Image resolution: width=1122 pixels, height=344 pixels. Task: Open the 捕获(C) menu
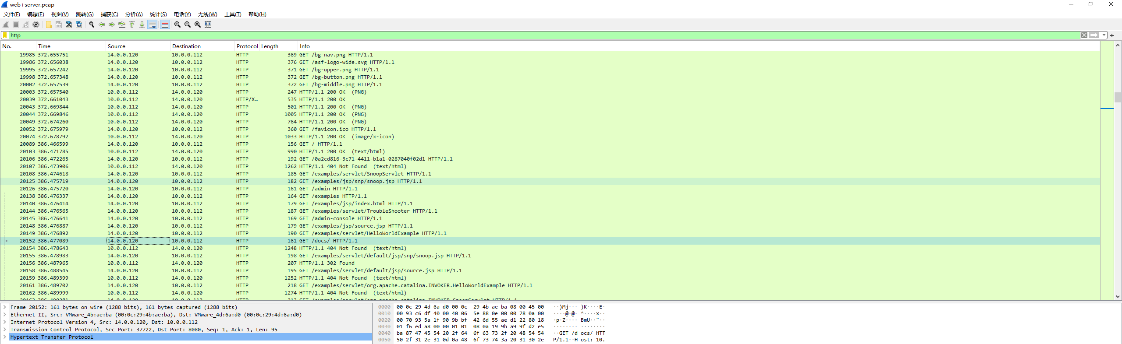pos(109,14)
